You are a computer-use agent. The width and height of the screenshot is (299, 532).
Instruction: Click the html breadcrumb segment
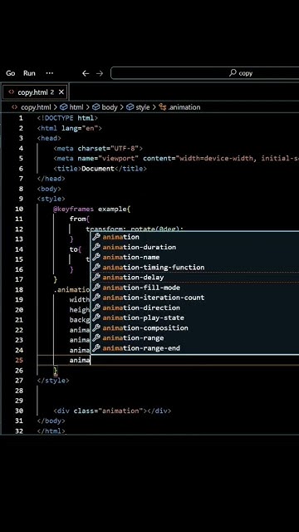pos(76,107)
